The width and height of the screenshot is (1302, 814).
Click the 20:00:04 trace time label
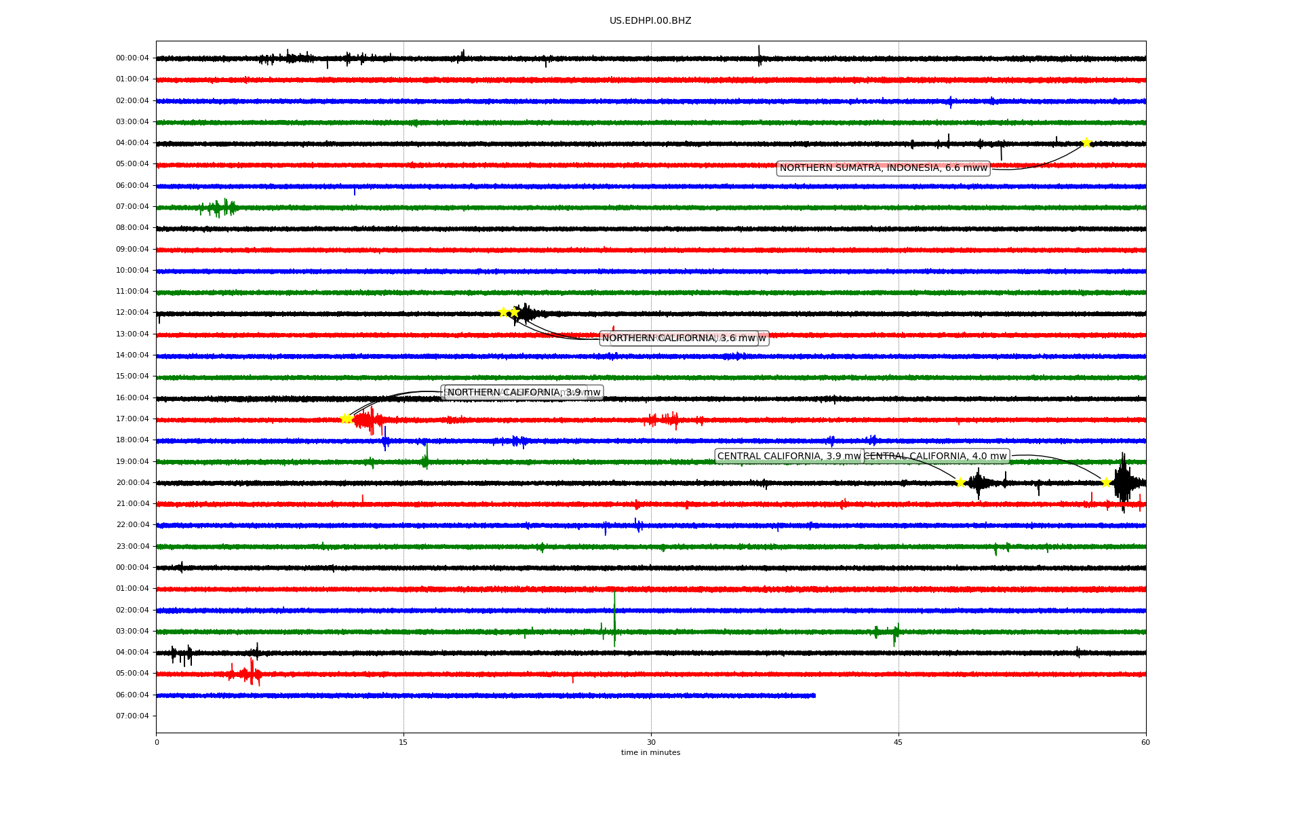[x=132, y=483]
